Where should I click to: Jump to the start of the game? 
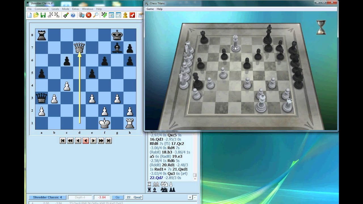point(63,141)
